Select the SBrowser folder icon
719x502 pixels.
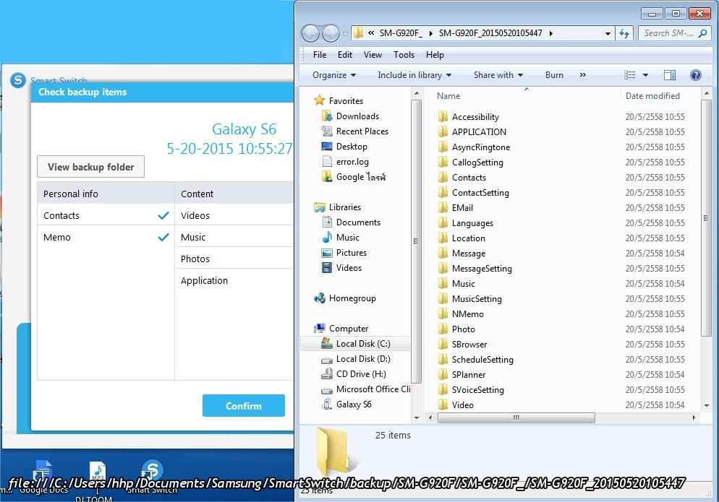[x=443, y=344]
